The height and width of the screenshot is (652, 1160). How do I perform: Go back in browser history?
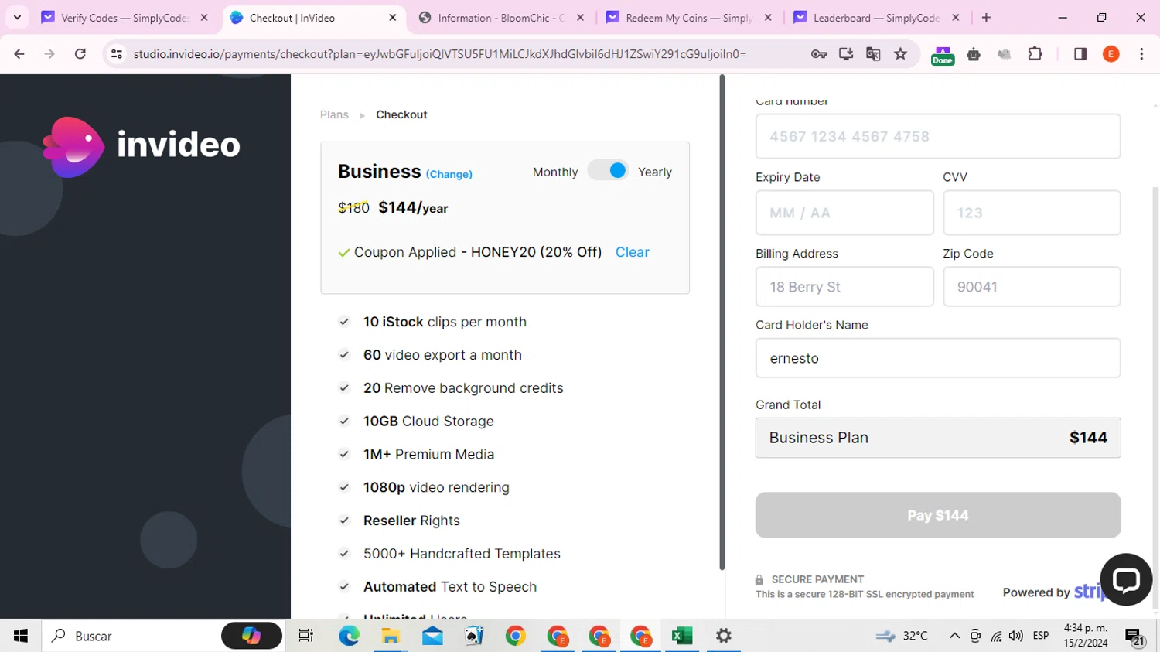point(19,54)
